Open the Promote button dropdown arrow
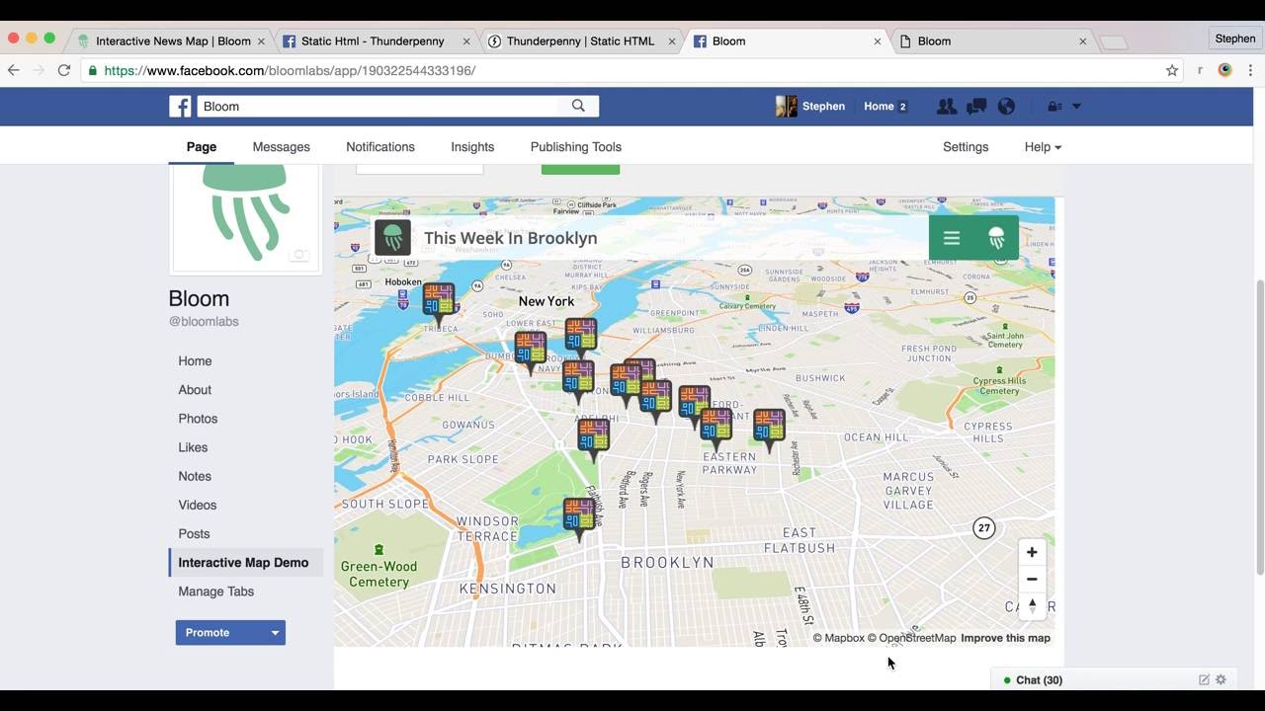The height and width of the screenshot is (711, 1265). (x=275, y=633)
